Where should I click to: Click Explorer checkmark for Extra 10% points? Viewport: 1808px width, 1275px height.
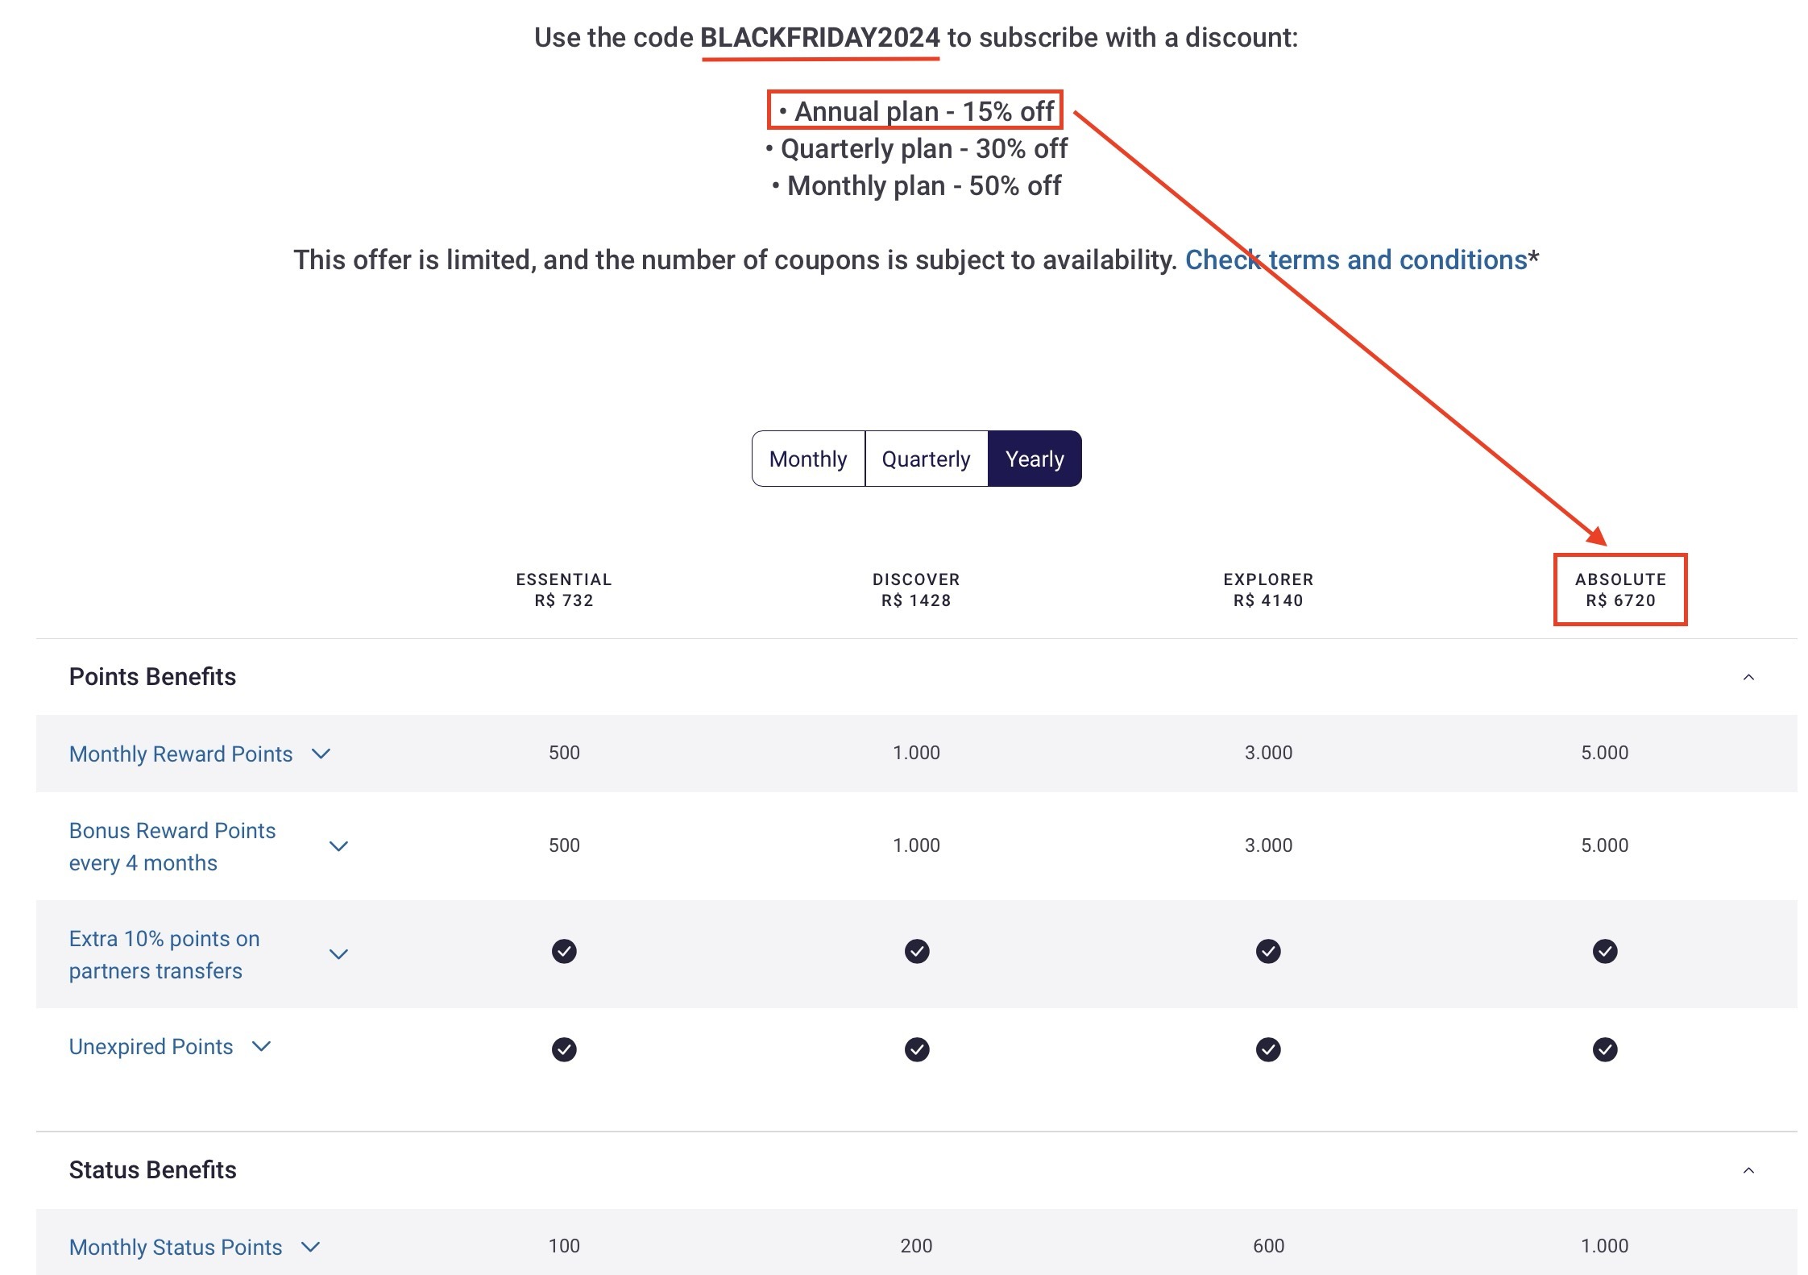[x=1268, y=952]
